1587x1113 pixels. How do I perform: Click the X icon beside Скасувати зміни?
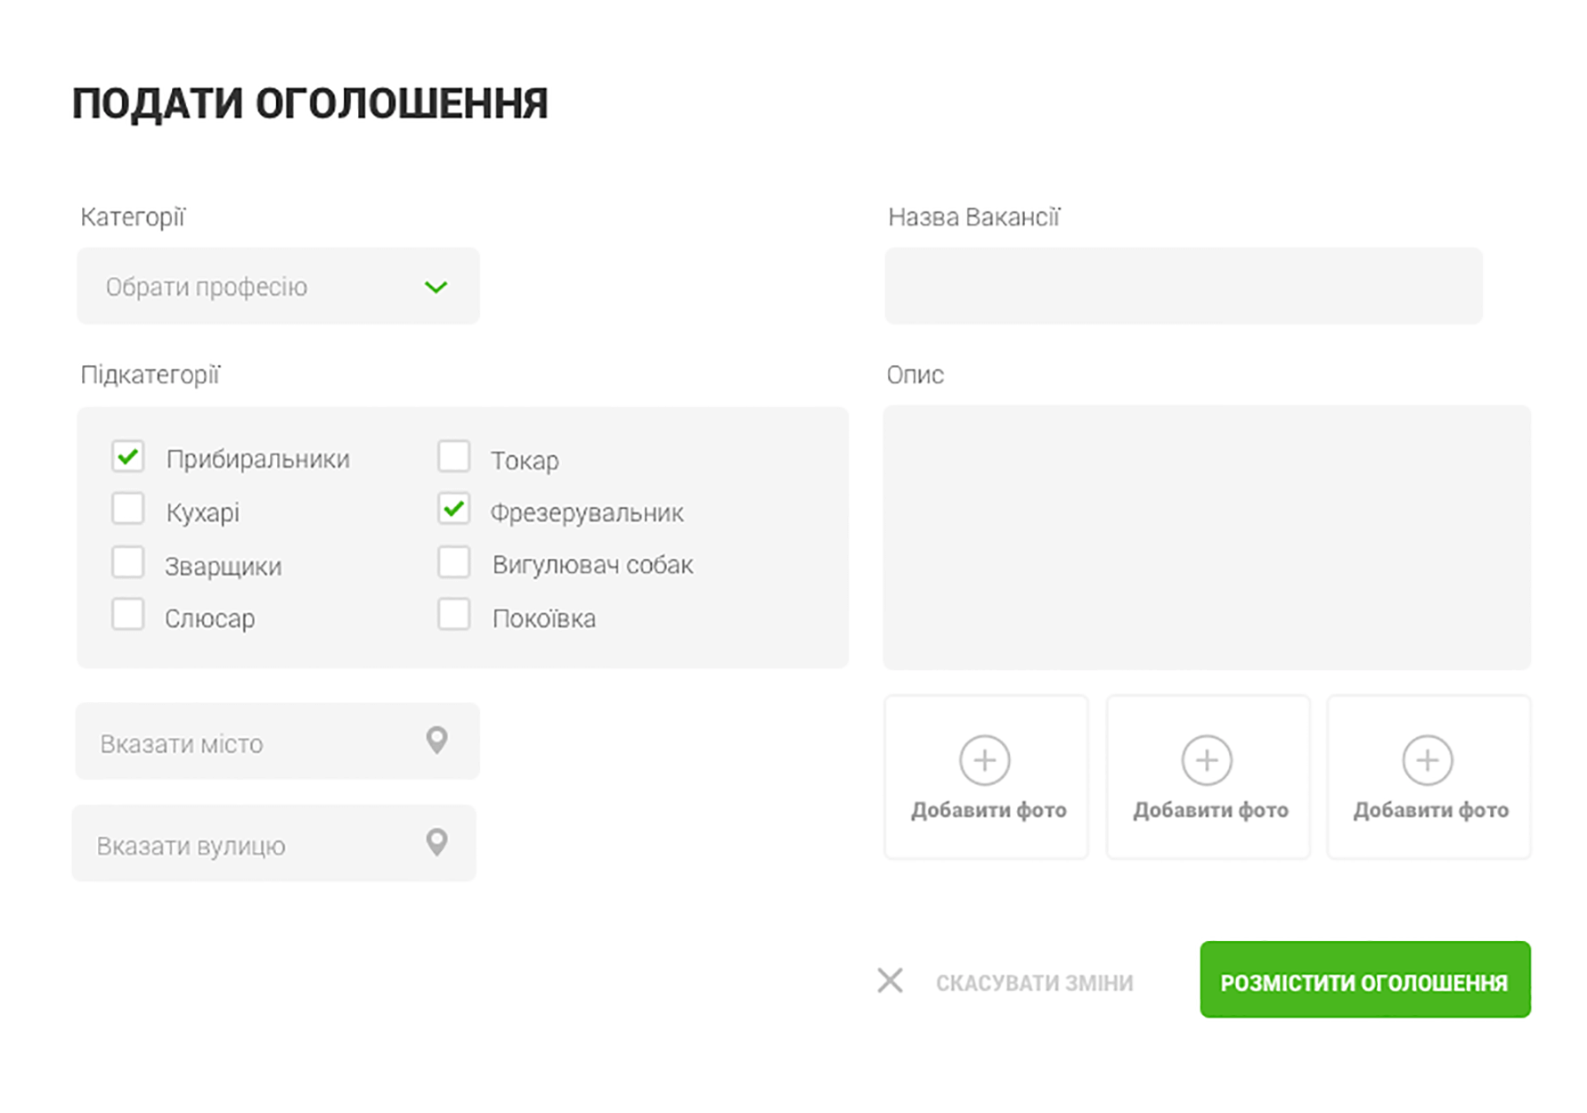[890, 980]
